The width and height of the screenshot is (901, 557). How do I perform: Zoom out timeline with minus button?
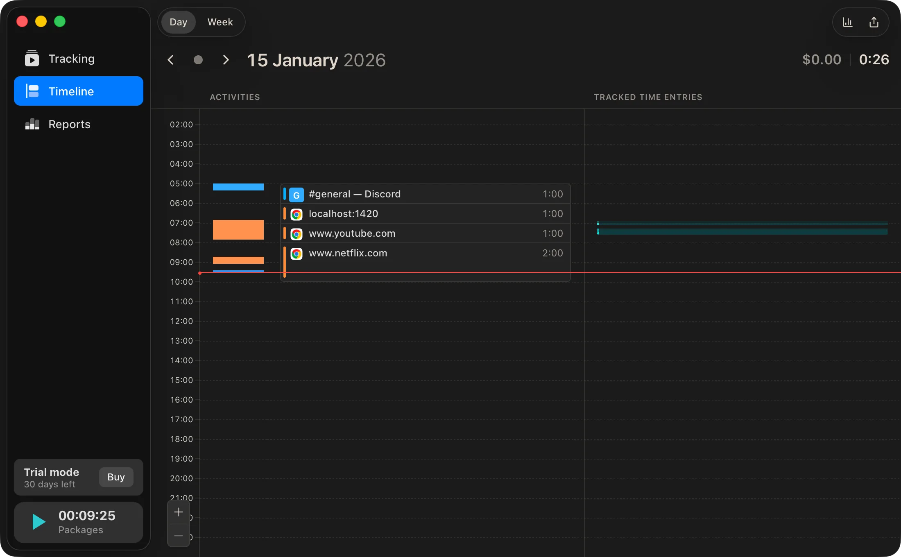179,535
